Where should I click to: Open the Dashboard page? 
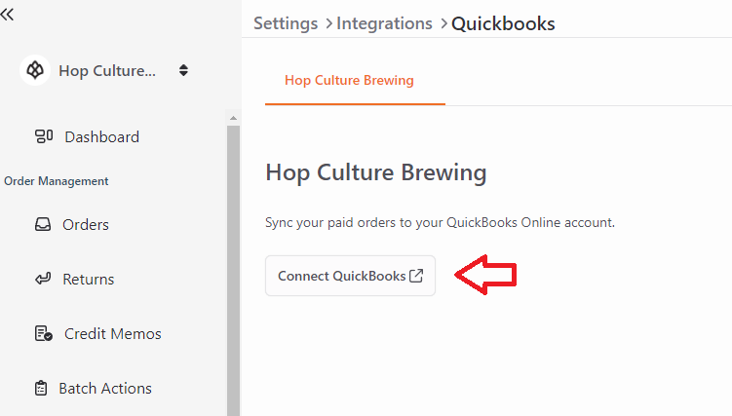pyautogui.click(x=101, y=137)
